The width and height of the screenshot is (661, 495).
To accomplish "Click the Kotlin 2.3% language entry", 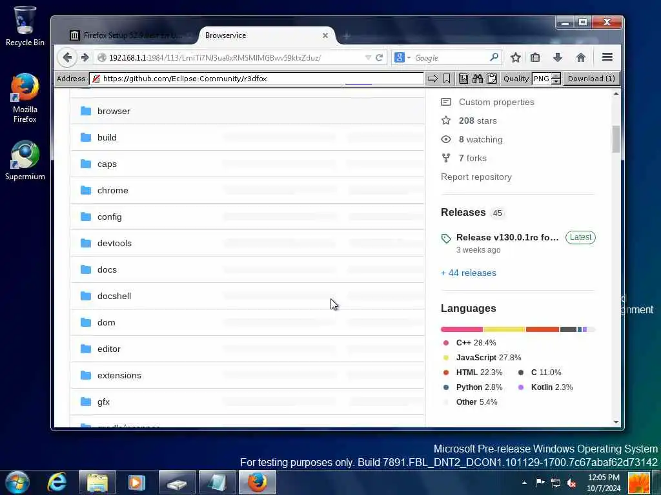I will [x=551, y=387].
